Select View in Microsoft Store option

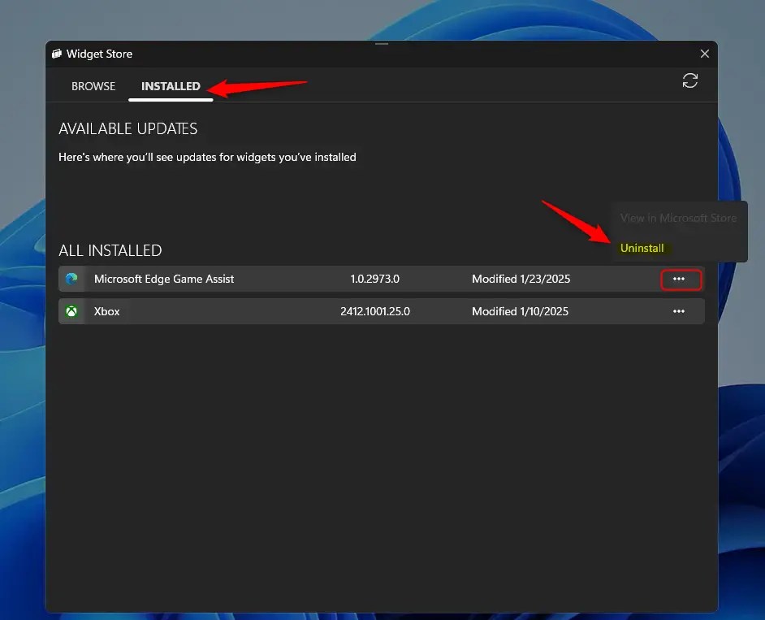[678, 218]
